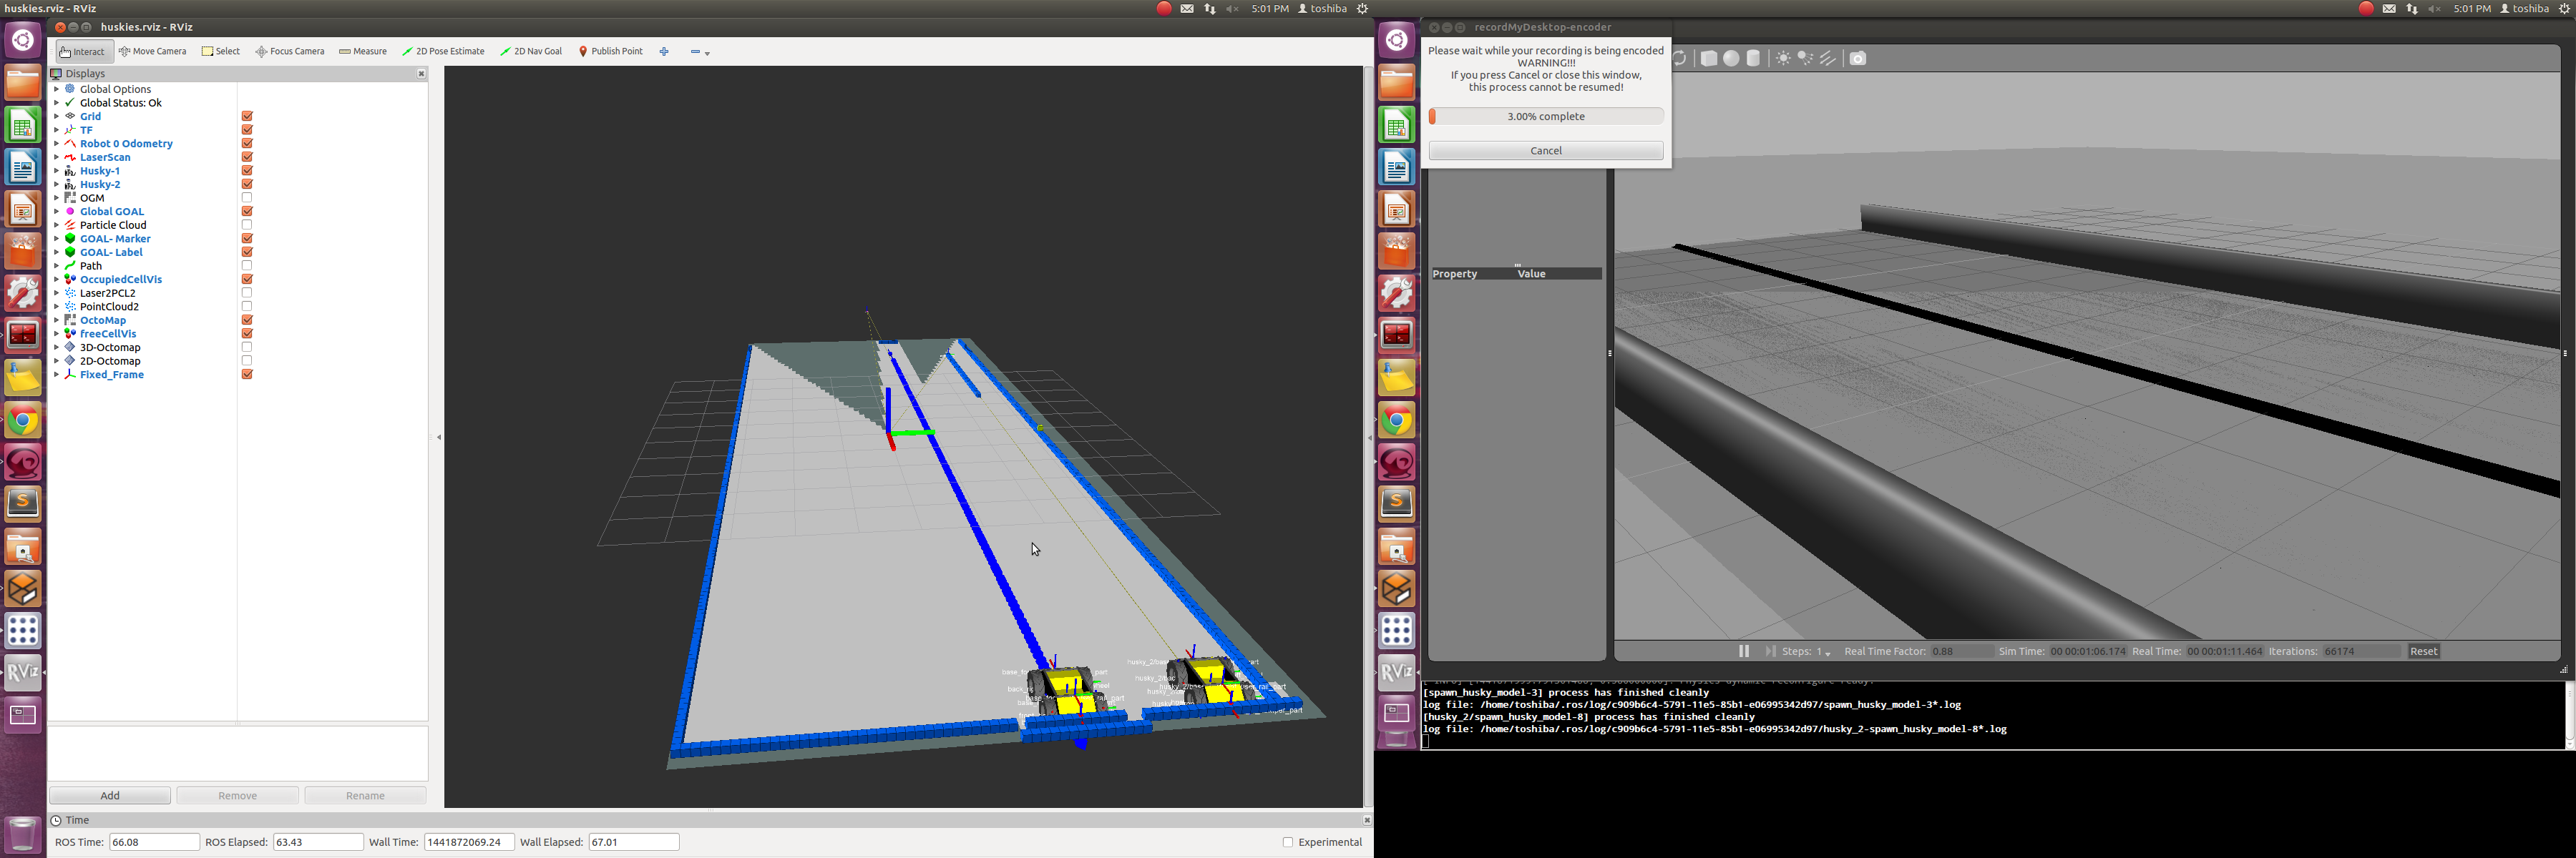Activate the Move Camera tool

click(x=152, y=51)
